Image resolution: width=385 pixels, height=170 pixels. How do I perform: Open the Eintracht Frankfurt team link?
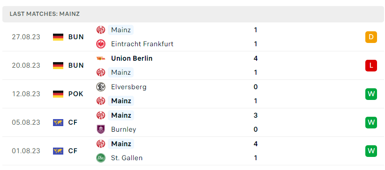(x=142, y=44)
